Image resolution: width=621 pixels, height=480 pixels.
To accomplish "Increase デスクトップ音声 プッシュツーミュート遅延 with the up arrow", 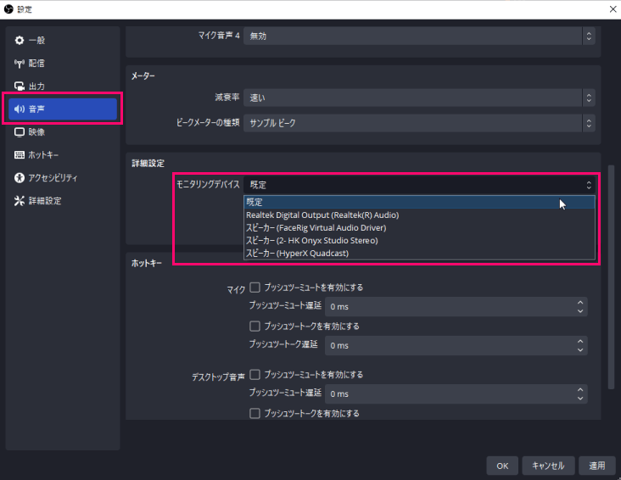I will tap(580, 389).
